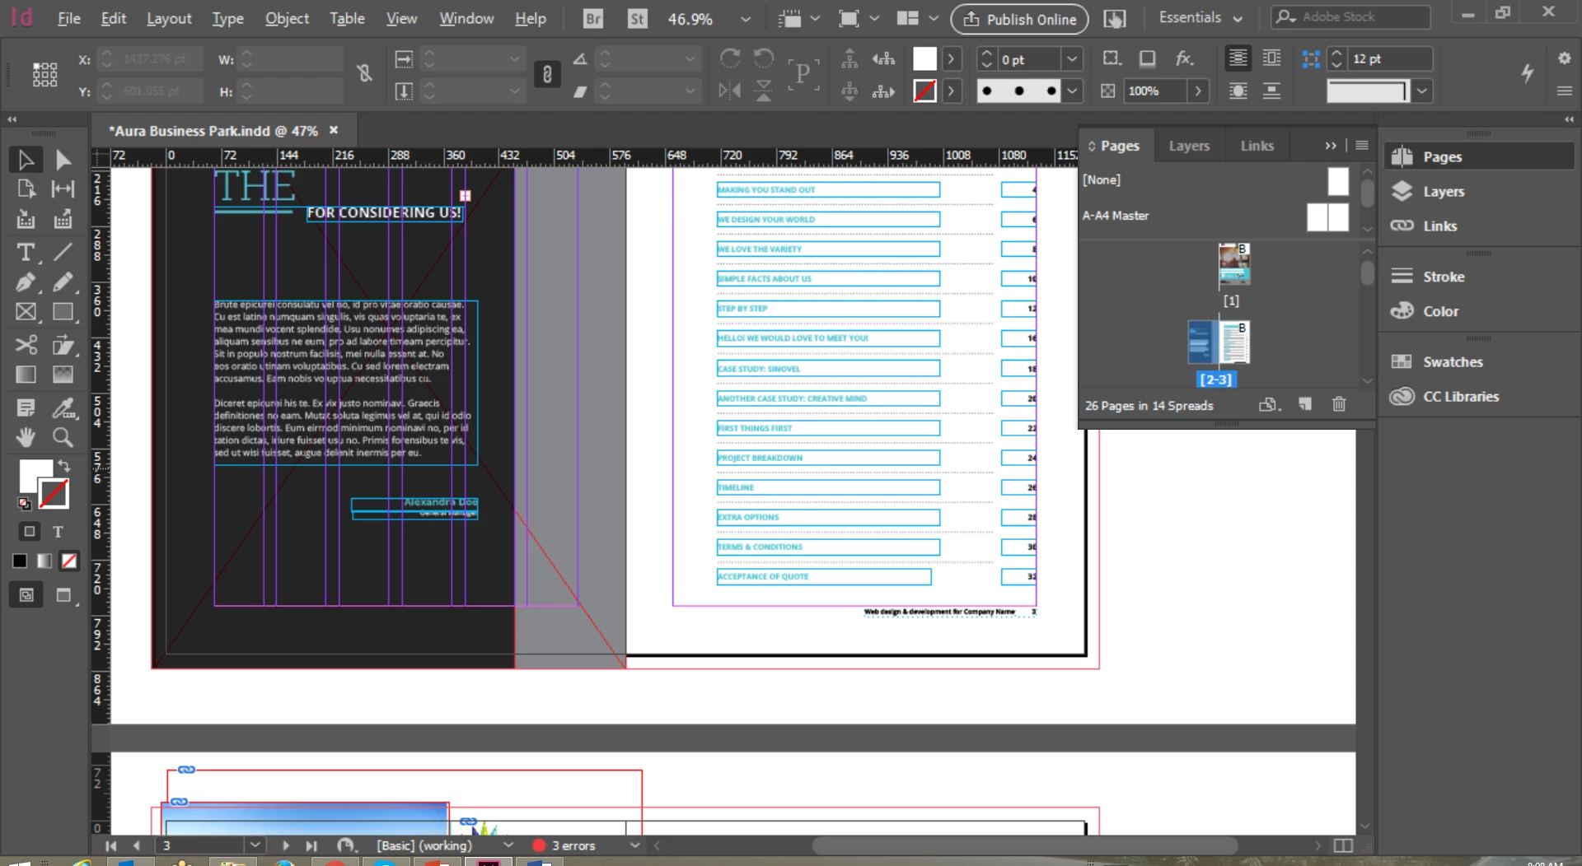This screenshot has height=866, width=1582.
Task: Toggle constrain proportions chain link
Action: tap(364, 74)
